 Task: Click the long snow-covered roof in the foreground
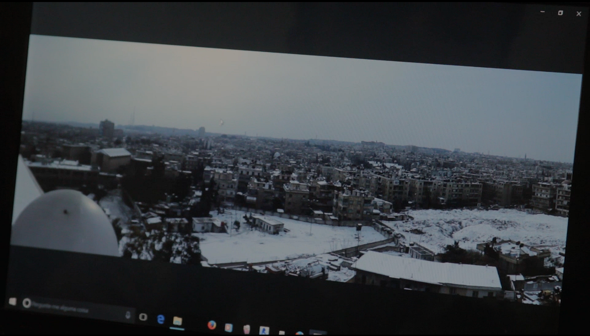[427, 270]
